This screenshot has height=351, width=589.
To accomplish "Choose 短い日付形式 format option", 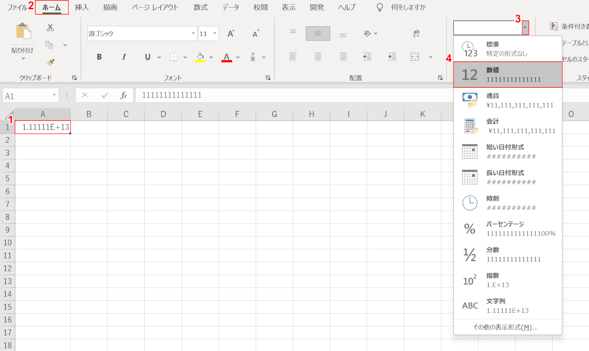I will (x=508, y=152).
